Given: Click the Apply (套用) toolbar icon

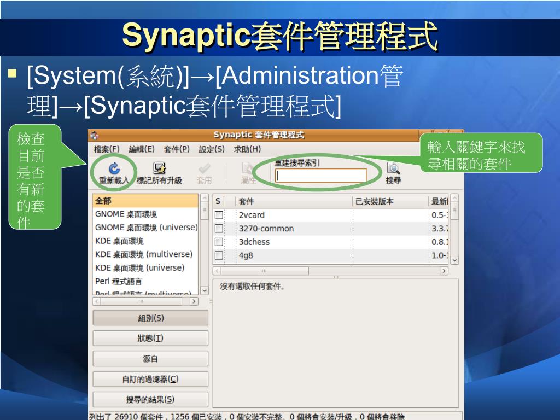Looking at the screenshot, I should tap(205, 168).
